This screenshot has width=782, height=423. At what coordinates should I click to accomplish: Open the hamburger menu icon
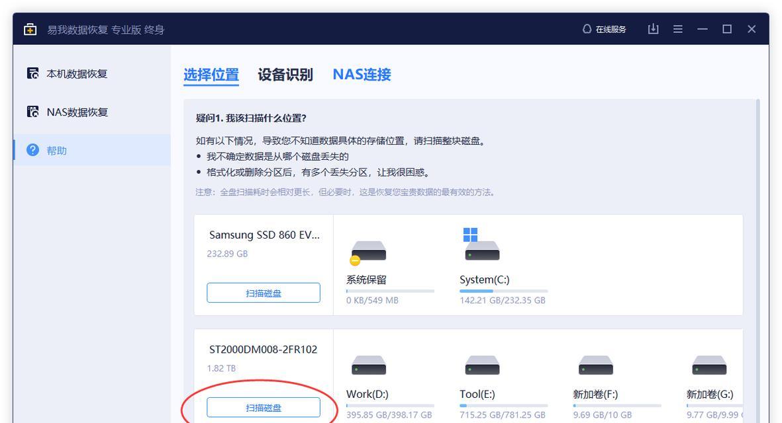click(678, 29)
